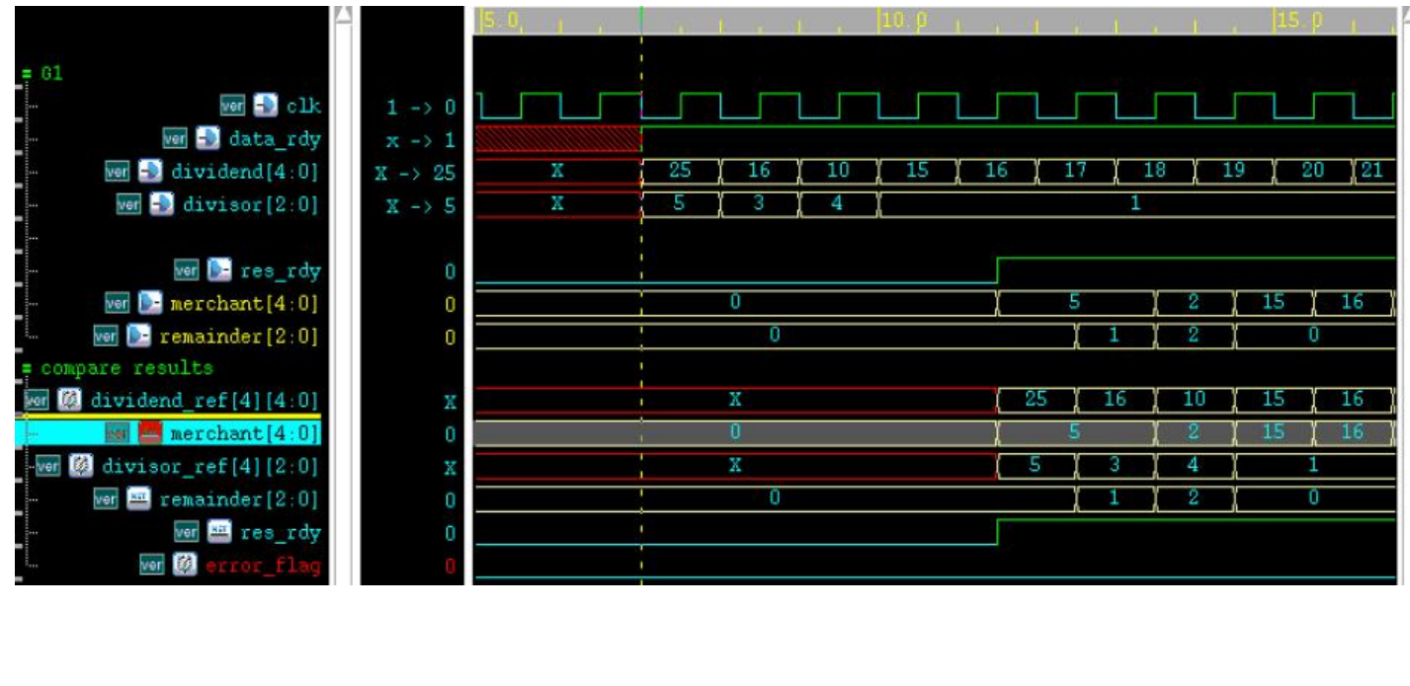Click value 5 in the divisor waveform
This screenshot has height=686, width=1410.
tap(679, 203)
